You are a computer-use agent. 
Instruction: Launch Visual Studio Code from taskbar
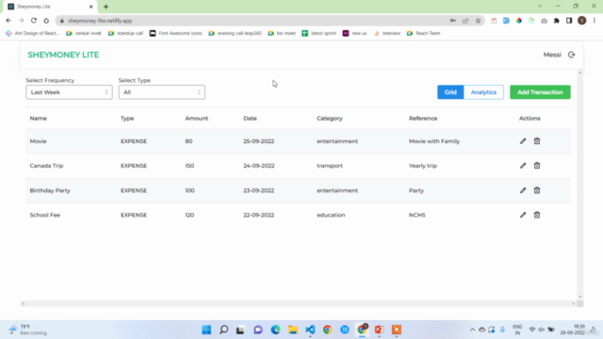pyautogui.click(x=310, y=330)
